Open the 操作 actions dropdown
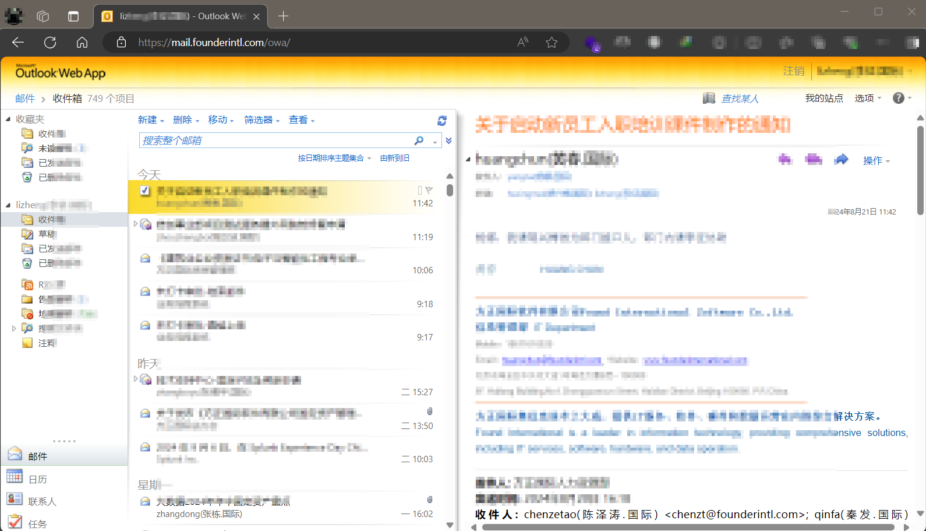The width and height of the screenshot is (926, 531). pyautogui.click(x=876, y=161)
